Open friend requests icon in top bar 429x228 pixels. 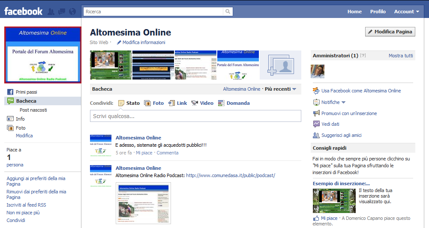[51, 12]
